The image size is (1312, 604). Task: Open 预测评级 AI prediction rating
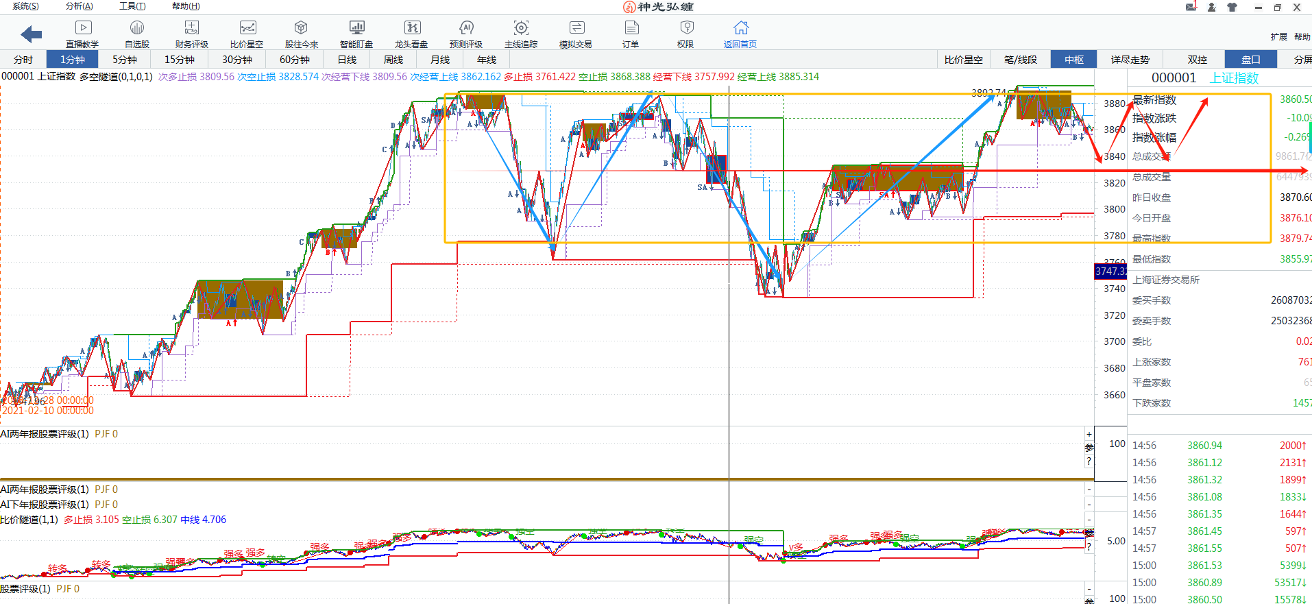(466, 34)
